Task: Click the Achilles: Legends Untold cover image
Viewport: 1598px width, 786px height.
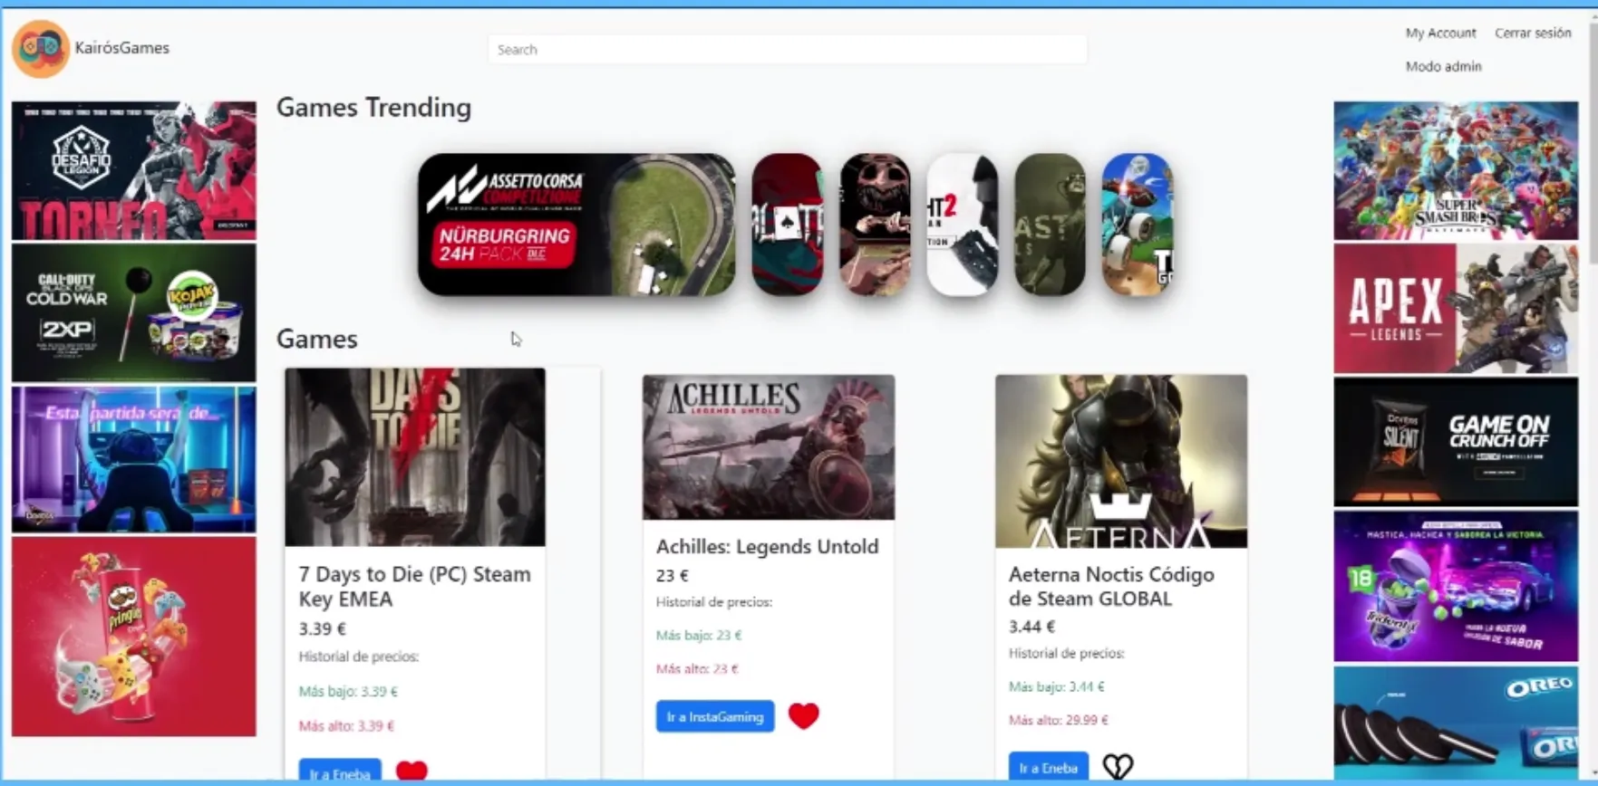Action: (768, 447)
